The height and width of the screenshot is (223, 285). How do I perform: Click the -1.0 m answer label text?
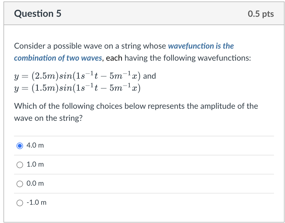(x=36, y=202)
